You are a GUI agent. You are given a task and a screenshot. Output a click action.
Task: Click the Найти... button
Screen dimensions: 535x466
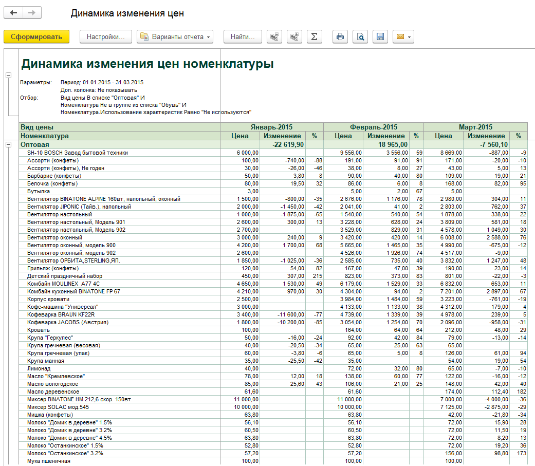243,36
